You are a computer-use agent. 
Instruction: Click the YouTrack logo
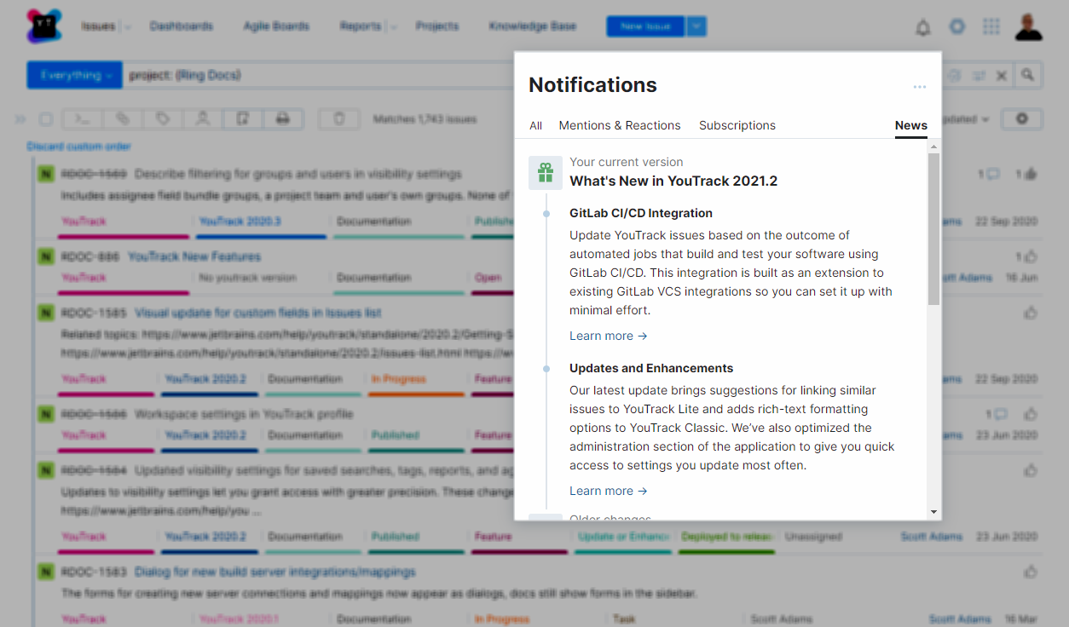(43, 26)
